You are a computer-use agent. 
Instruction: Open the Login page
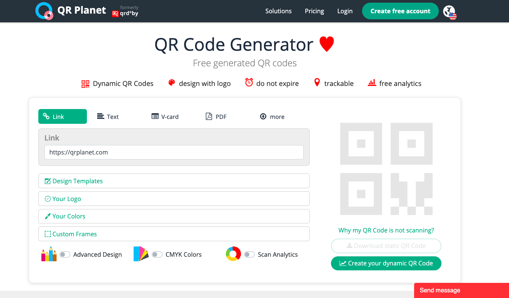(345, 11)
